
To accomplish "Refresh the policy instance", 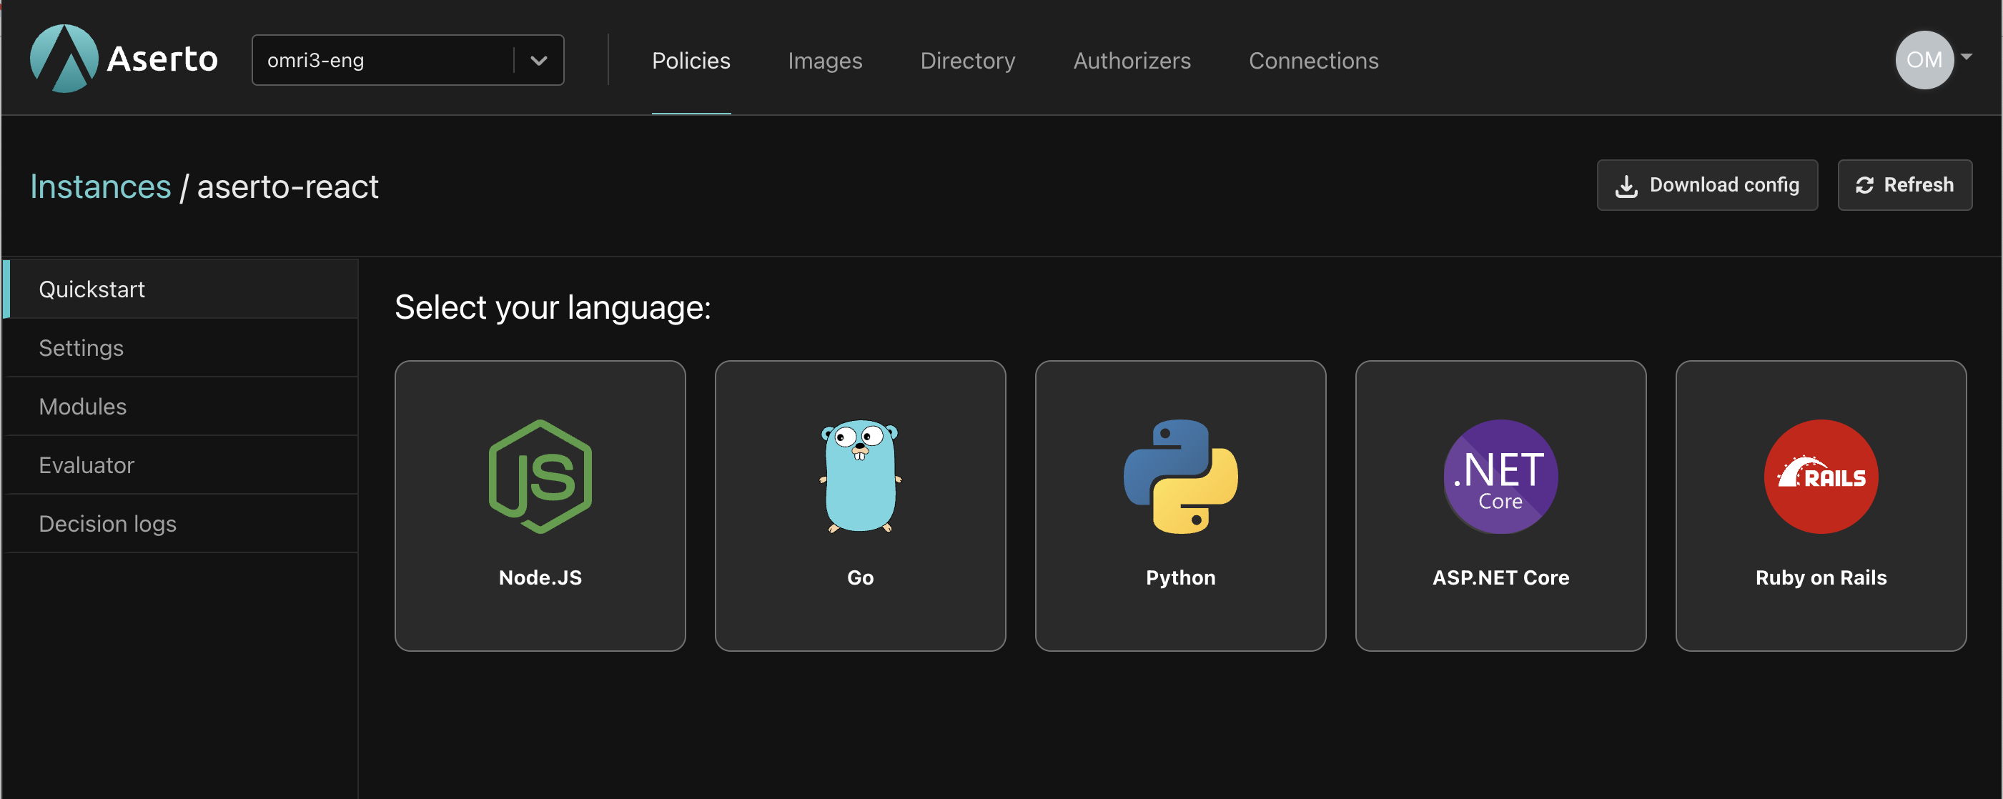I will point(1905,185).
